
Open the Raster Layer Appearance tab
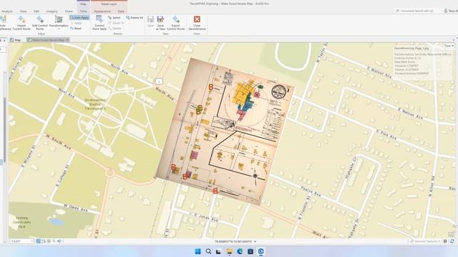click(102, 11)
